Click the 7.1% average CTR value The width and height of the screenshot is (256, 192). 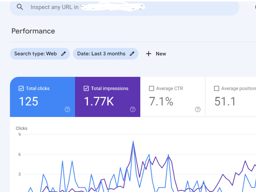(161, 101)
